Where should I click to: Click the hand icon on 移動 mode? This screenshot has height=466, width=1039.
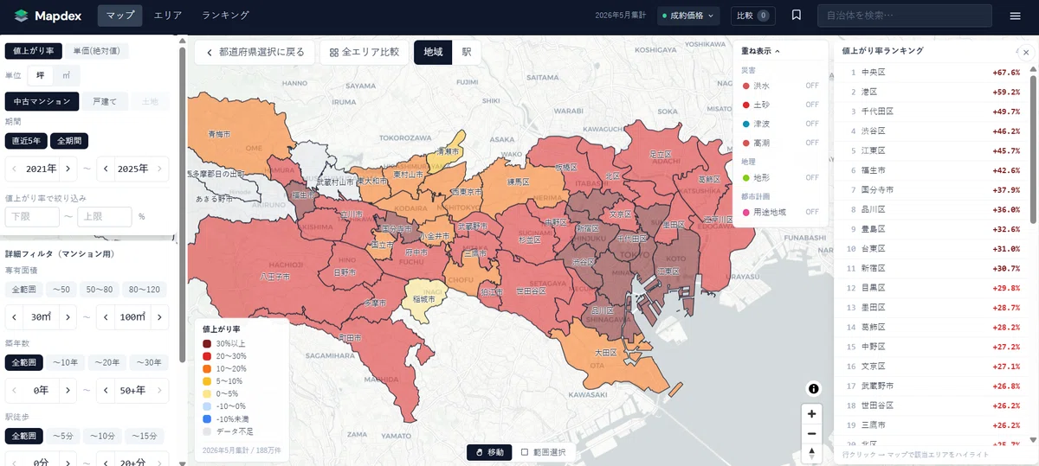pos(479,452)
